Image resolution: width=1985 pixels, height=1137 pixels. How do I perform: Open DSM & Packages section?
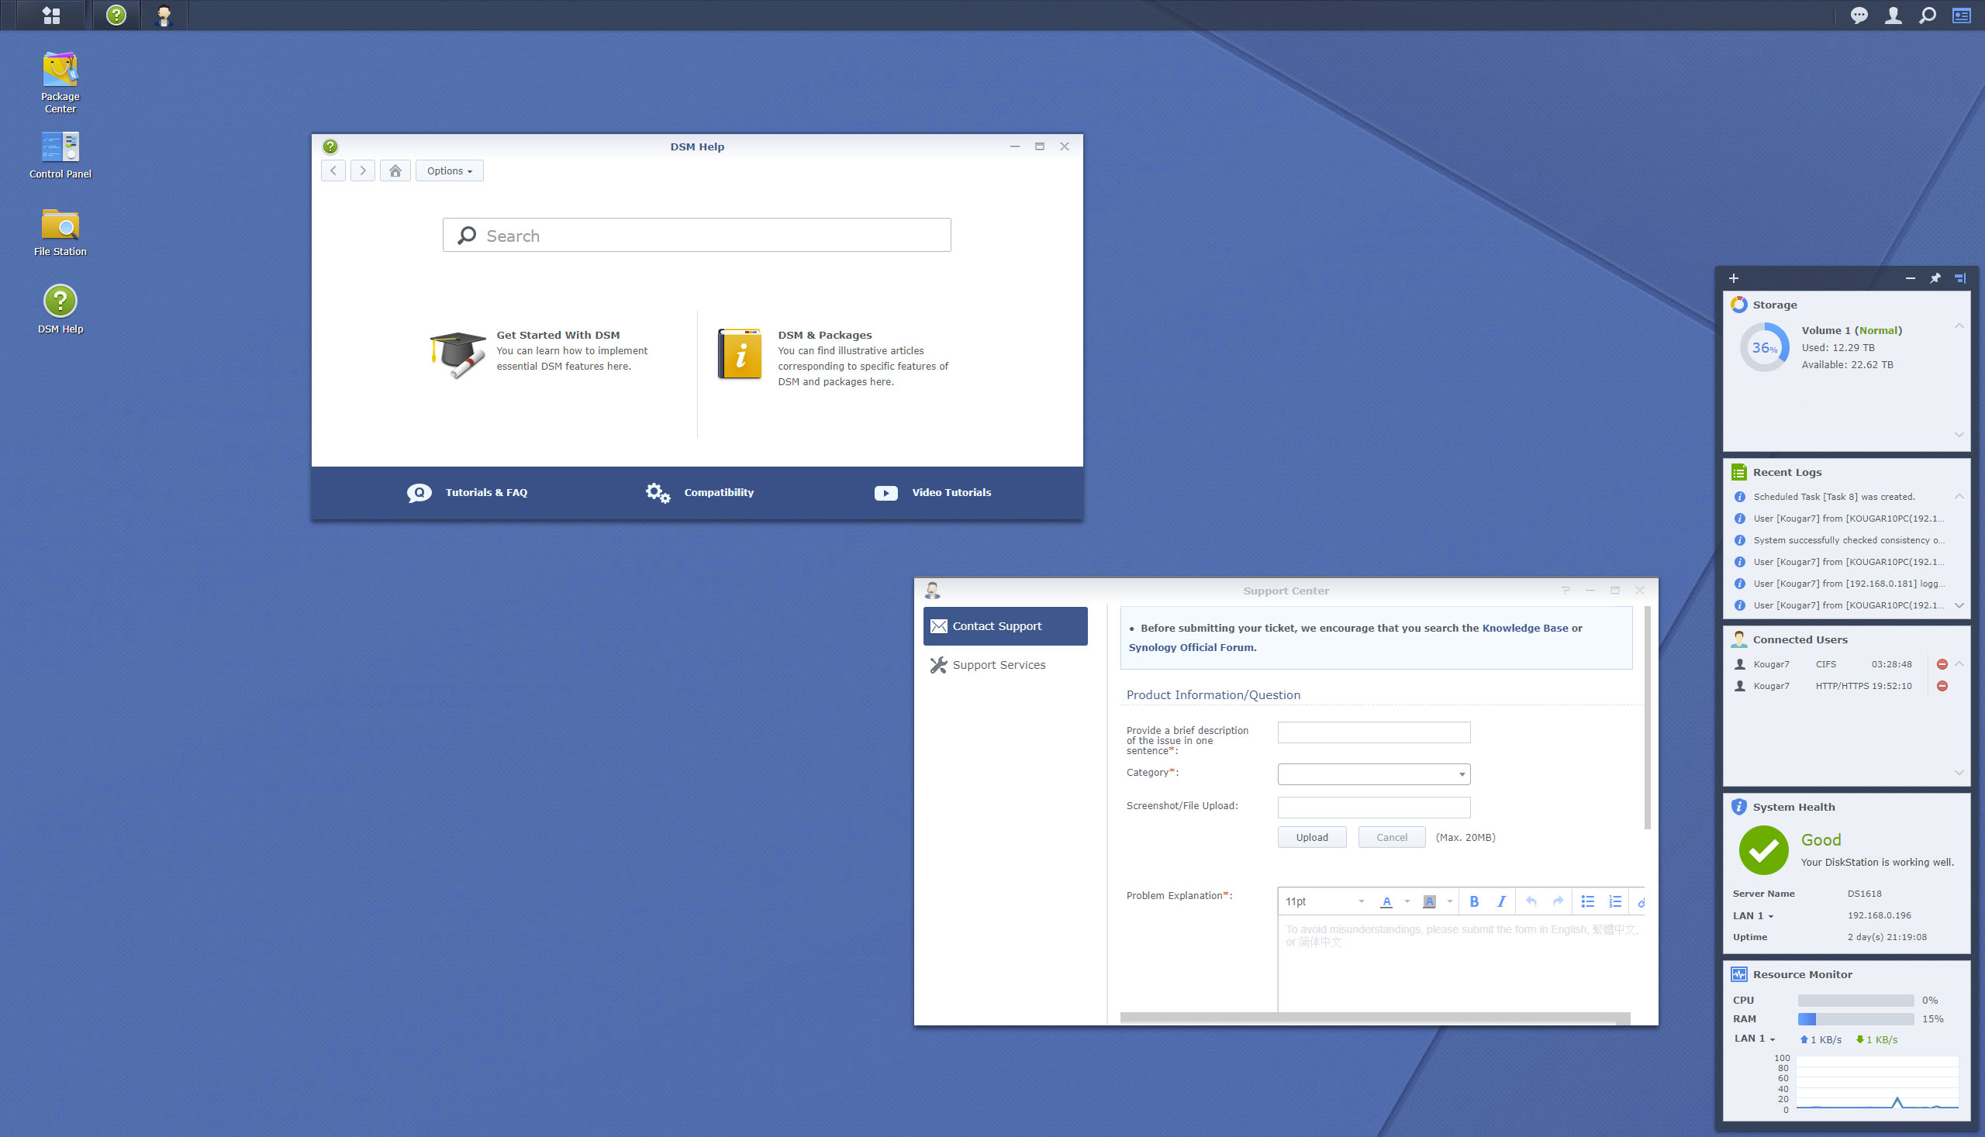click(x=834, y=357)
